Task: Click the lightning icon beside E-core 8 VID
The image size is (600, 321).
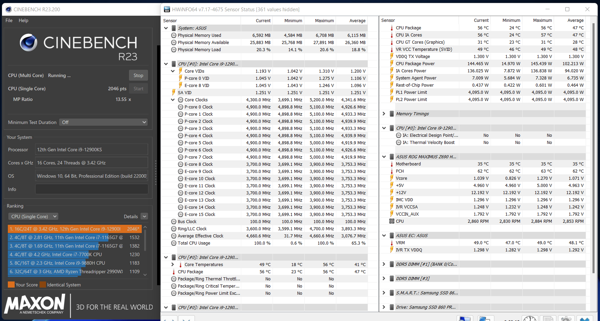Action: pyautogui.click(x=181, y=85)
